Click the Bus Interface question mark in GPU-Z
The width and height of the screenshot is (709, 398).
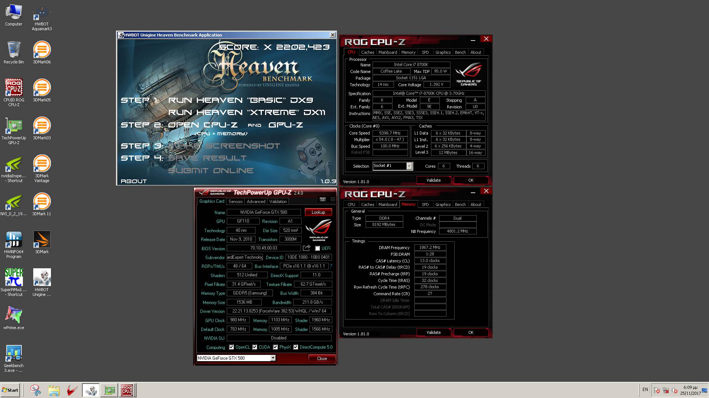pos(331,266)
